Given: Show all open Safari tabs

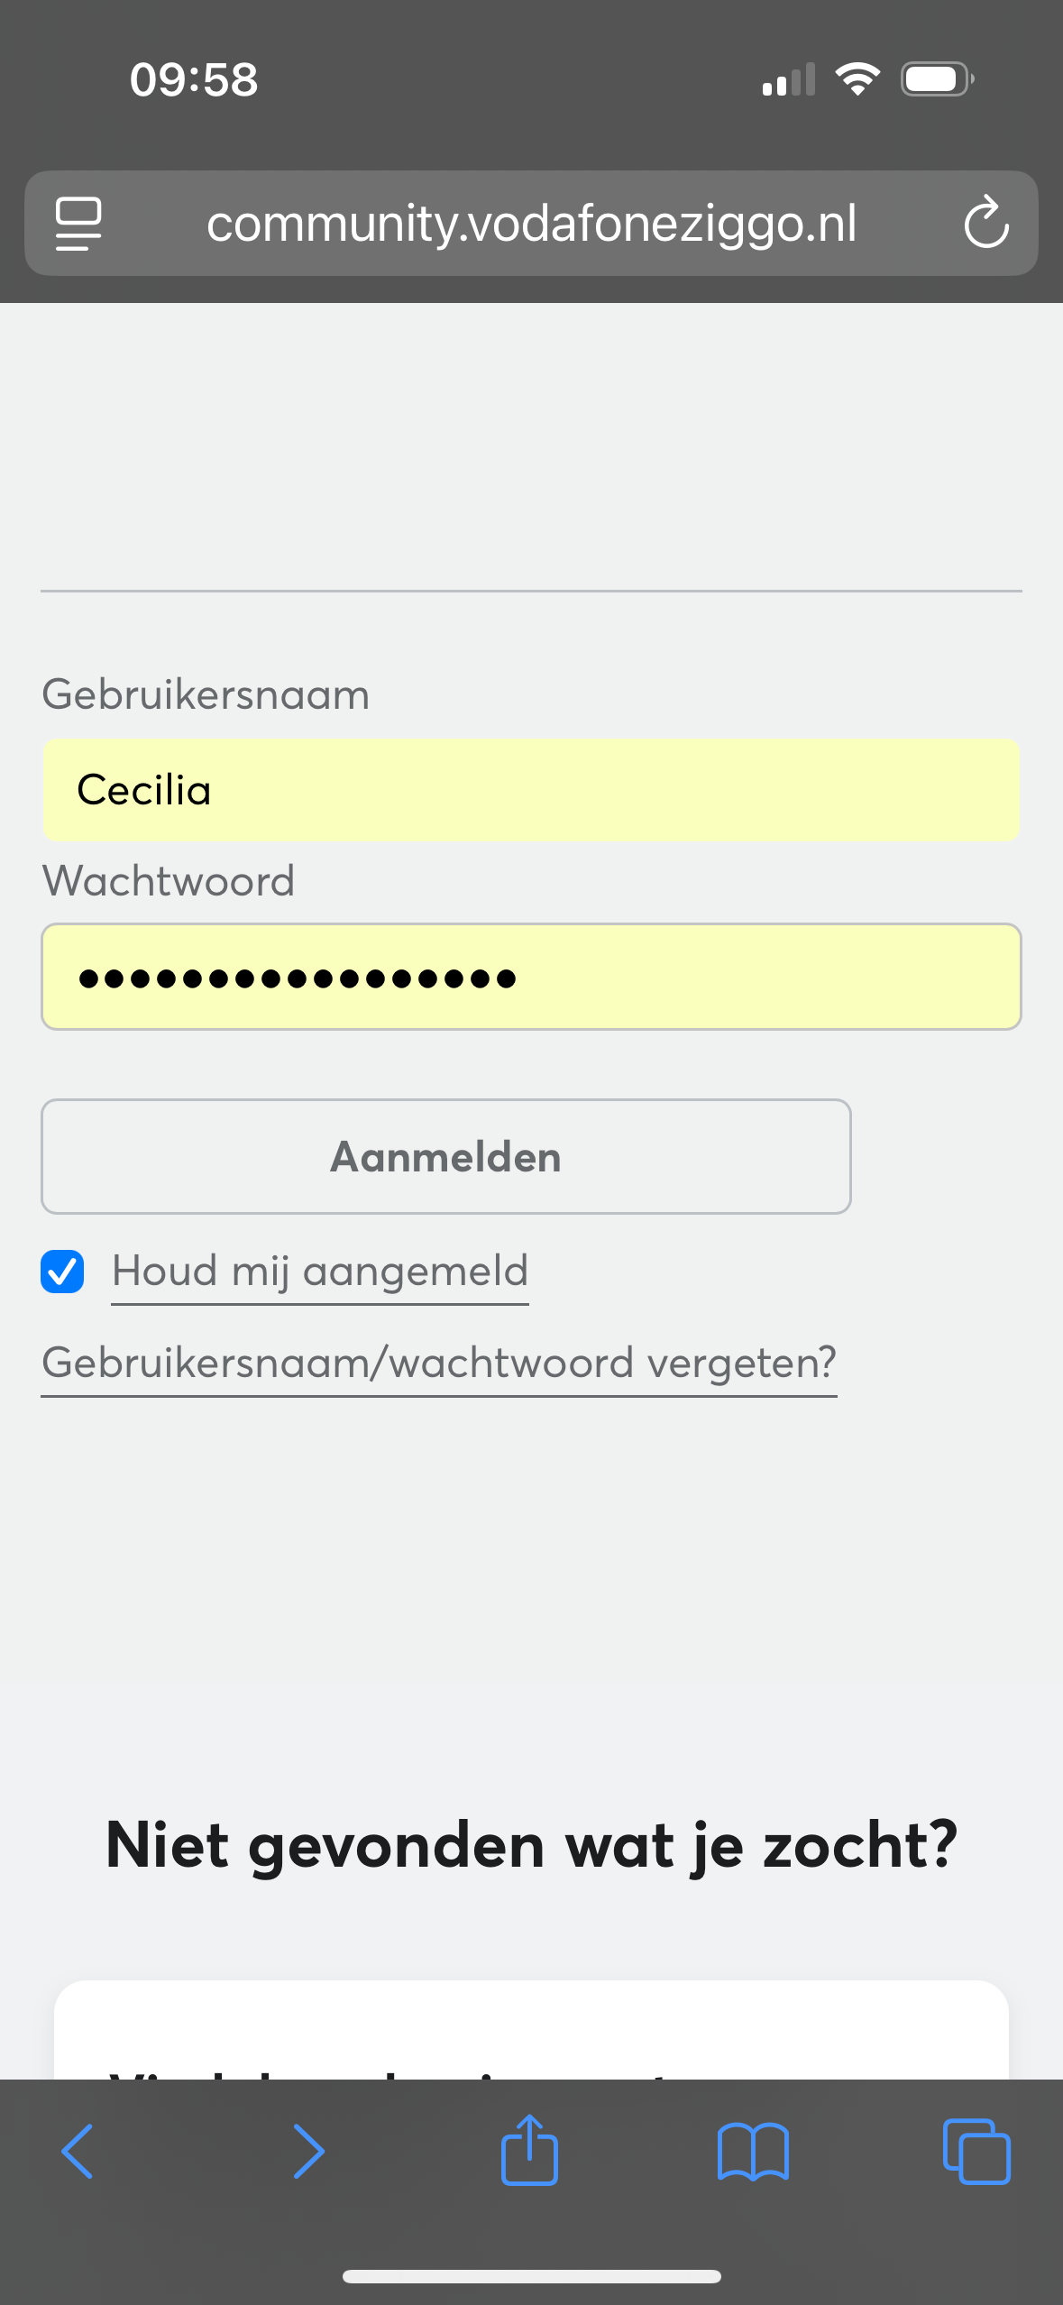Looking at the screenshot, I should 976,2151.
